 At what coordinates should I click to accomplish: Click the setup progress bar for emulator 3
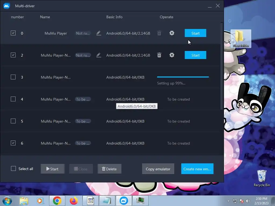point(183,77)
